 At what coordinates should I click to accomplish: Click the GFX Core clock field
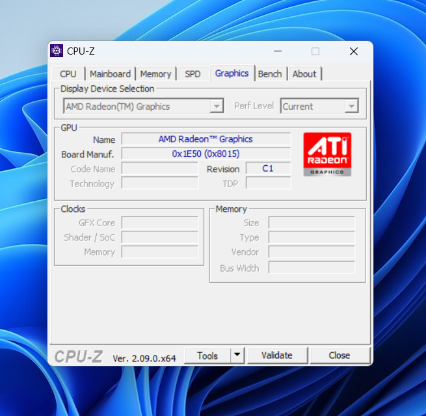[x=160, y=223]
